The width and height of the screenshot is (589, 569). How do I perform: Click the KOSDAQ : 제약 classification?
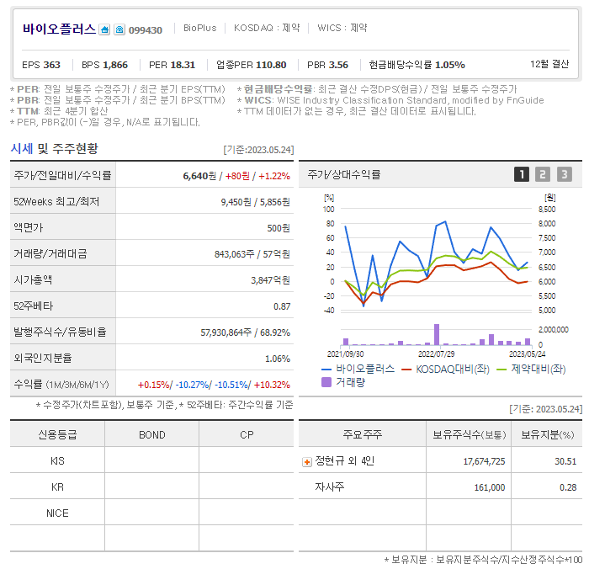click(267, 28)
